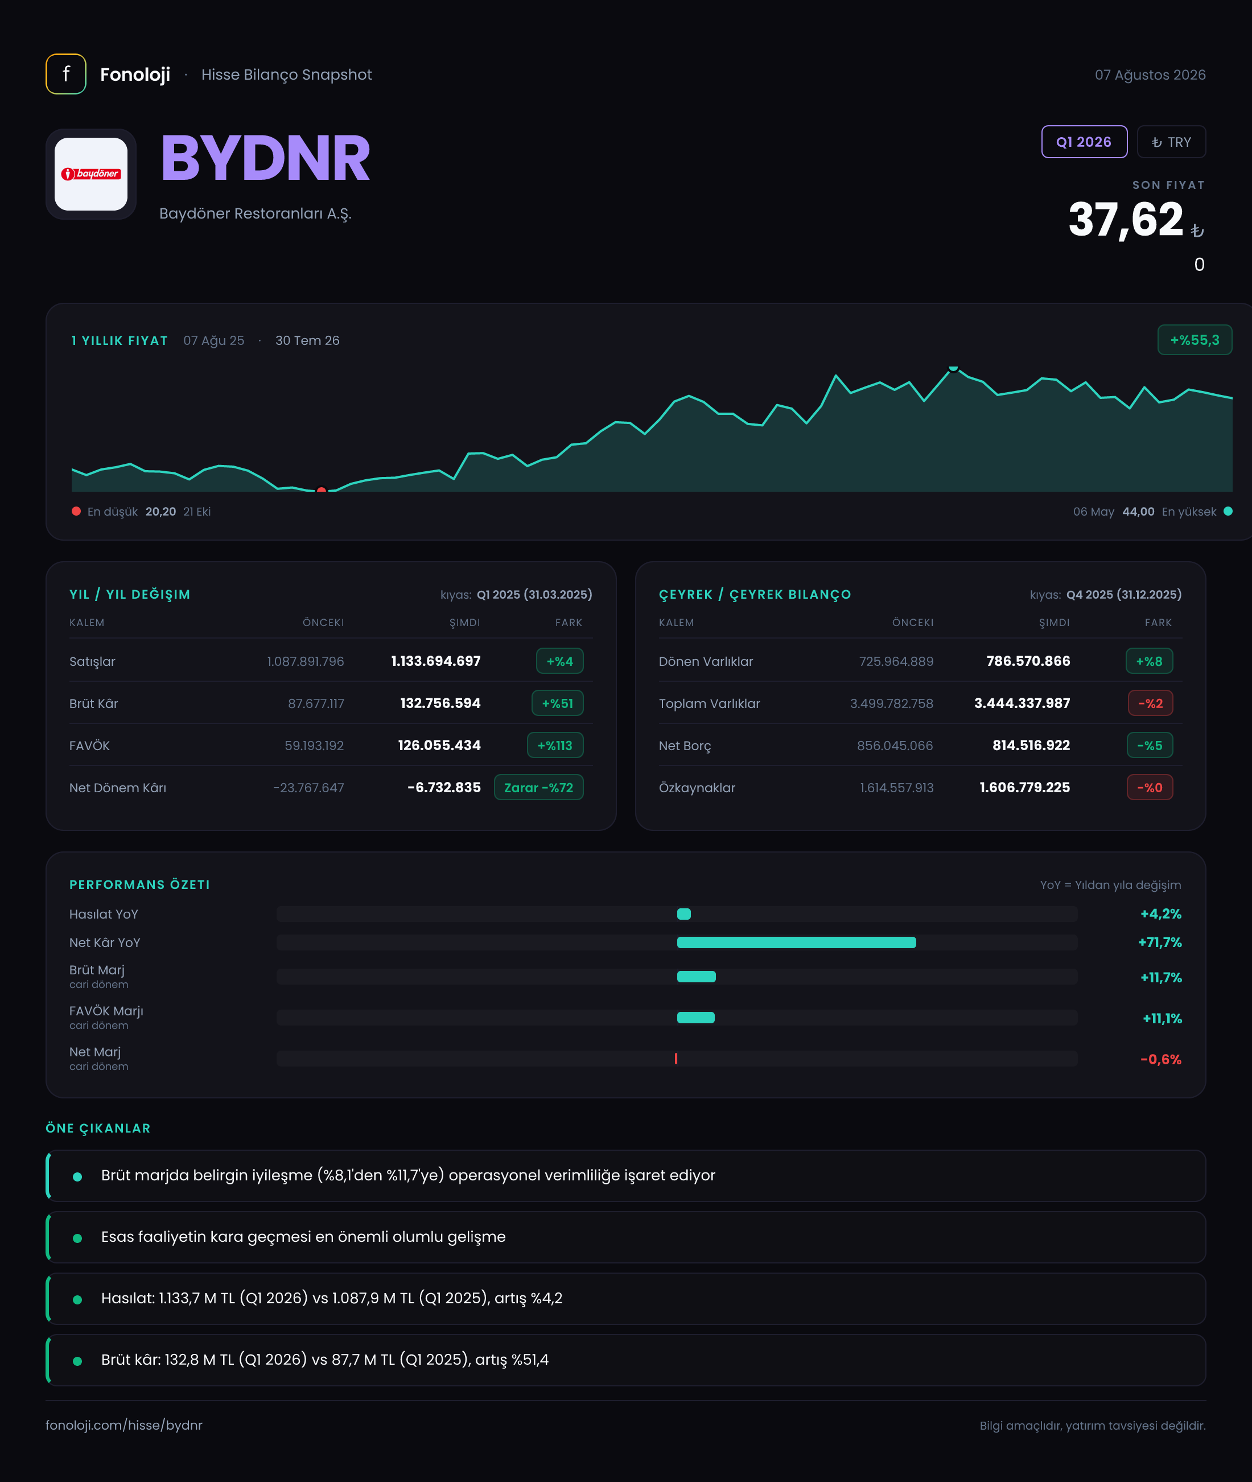This screenshot has height=1482, width=1252.
Task: Click the Baydöner company logo thumbnail
Action: coord(91,174)
